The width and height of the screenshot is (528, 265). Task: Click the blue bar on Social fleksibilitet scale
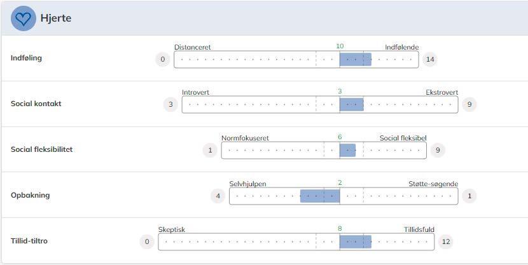(x=347, y=151)
